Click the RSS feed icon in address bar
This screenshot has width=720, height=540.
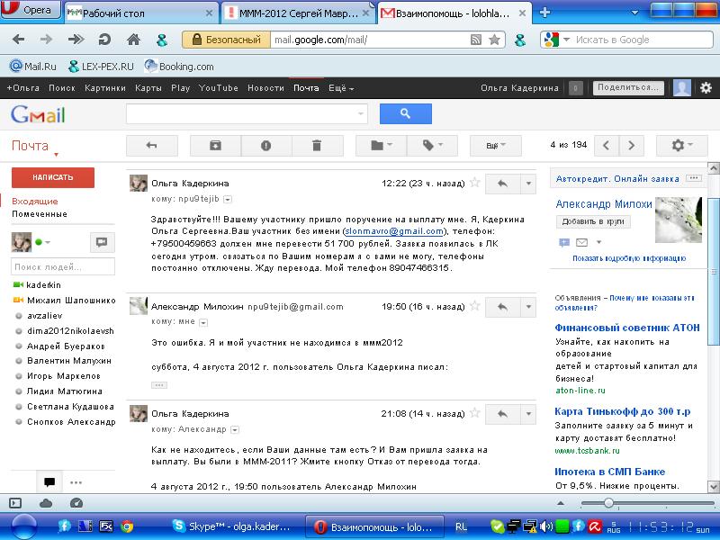point(476,40)
